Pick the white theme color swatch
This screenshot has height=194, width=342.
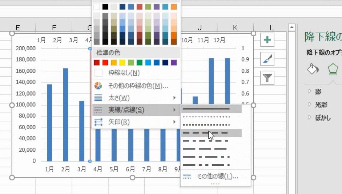pyautogui.click(x=97, y=7)
